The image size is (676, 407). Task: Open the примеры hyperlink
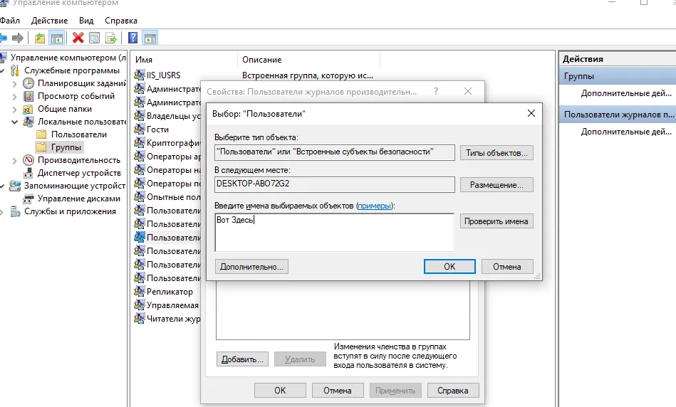(x=374, y=206)
